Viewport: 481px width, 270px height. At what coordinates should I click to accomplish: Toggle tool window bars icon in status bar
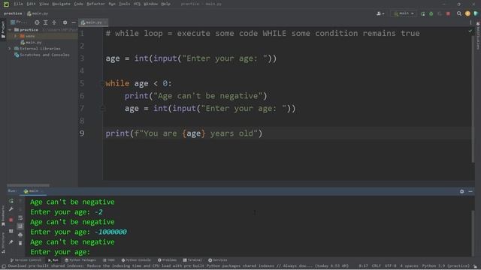point(4,267)
